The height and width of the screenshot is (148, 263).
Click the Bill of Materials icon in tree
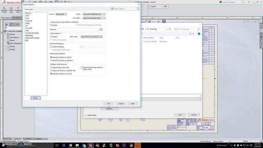pos(8,43)
